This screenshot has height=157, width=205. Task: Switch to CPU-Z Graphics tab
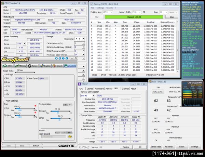point(125,89)
